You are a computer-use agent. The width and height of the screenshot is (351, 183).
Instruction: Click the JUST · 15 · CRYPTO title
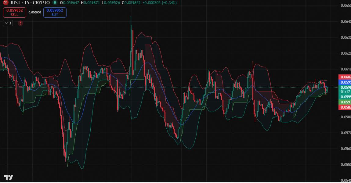coord(30,3)
